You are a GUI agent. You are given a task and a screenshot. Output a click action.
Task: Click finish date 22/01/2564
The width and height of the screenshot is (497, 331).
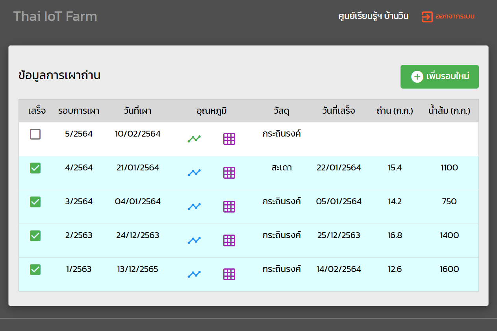pyautogui.click(x=339, y=168)
